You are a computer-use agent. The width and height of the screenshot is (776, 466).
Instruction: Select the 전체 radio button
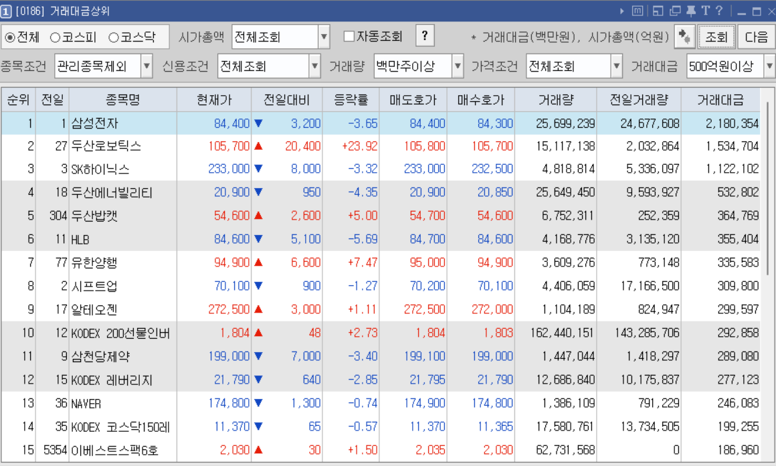pos(10,37)
